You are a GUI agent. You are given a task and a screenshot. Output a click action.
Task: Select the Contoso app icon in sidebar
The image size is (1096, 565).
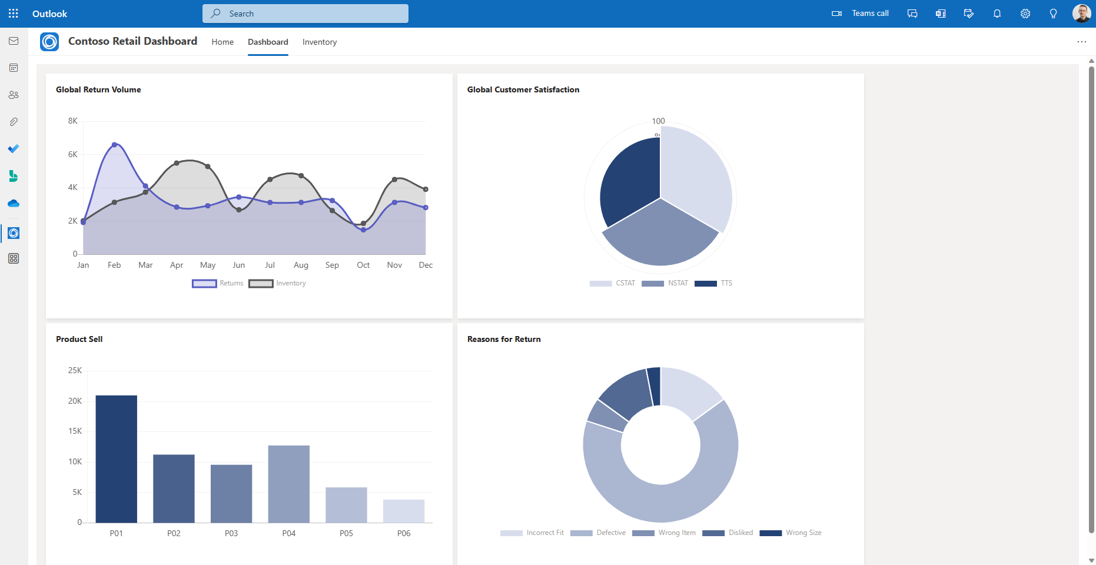coord(14,233)
